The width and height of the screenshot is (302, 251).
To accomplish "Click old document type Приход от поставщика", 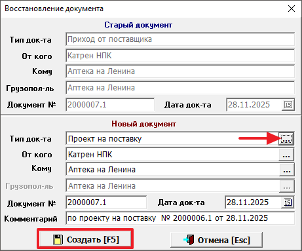I will pos(180,39).
